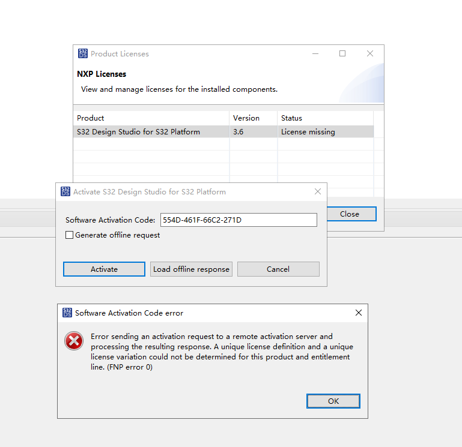Maximize the Product Licenses window
462x447 pixels.
(342, 53)
